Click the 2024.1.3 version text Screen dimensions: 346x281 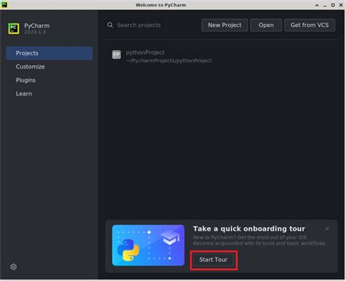(35, 32)
